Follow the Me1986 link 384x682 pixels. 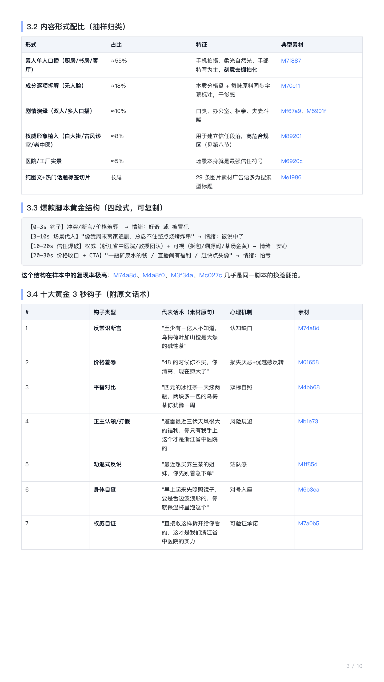tap(291, 177)
